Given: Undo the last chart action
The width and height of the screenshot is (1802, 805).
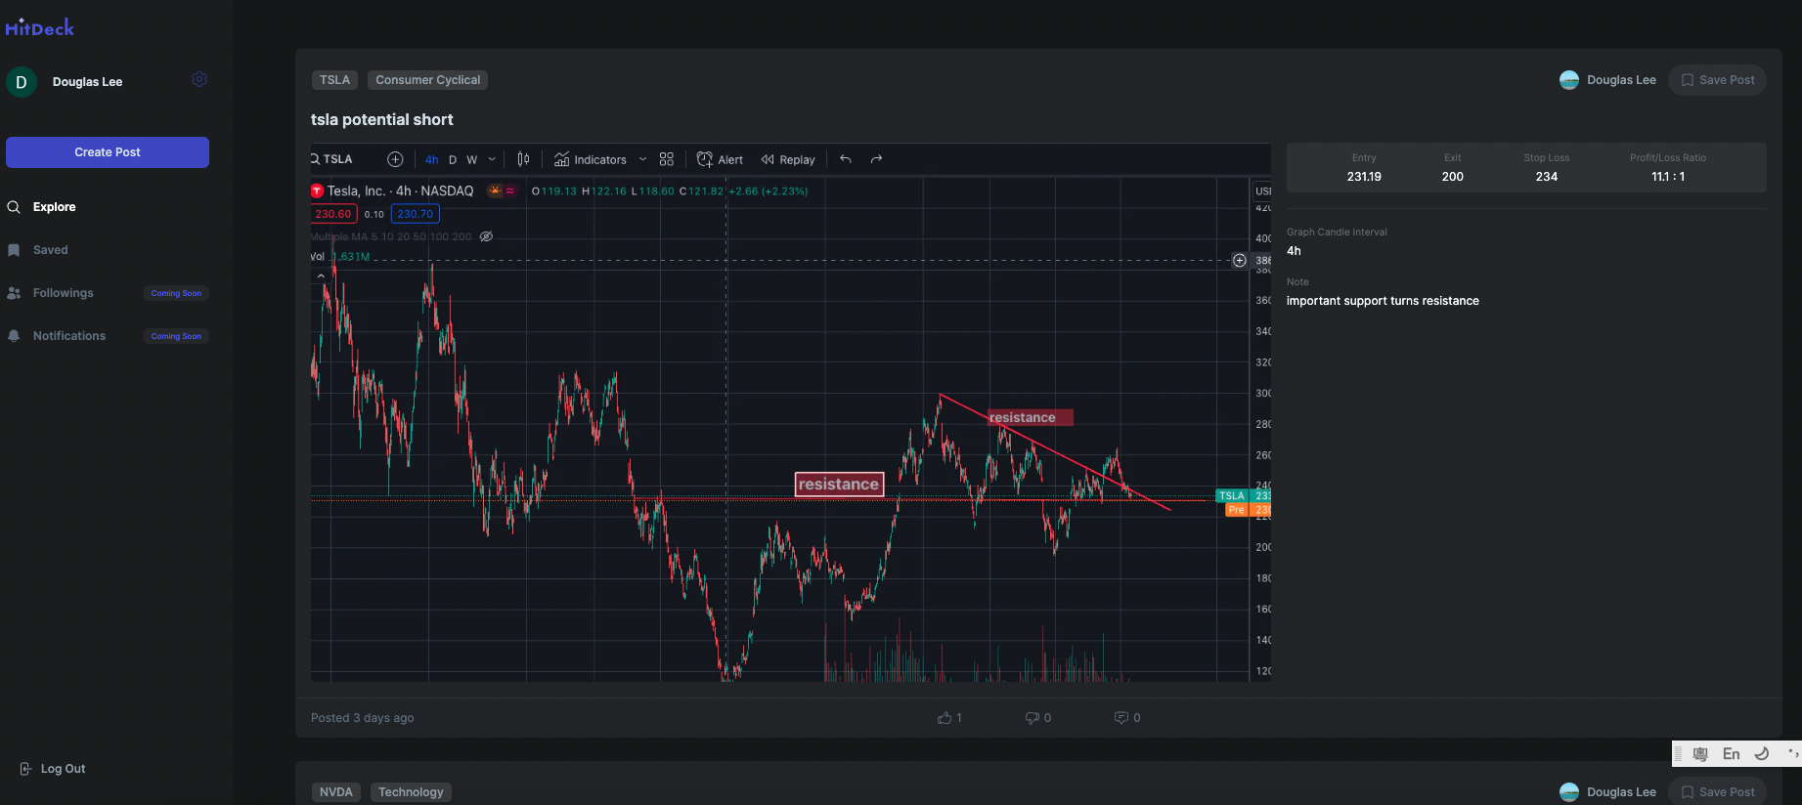Looking at the screenshot, I should (846, 159).
